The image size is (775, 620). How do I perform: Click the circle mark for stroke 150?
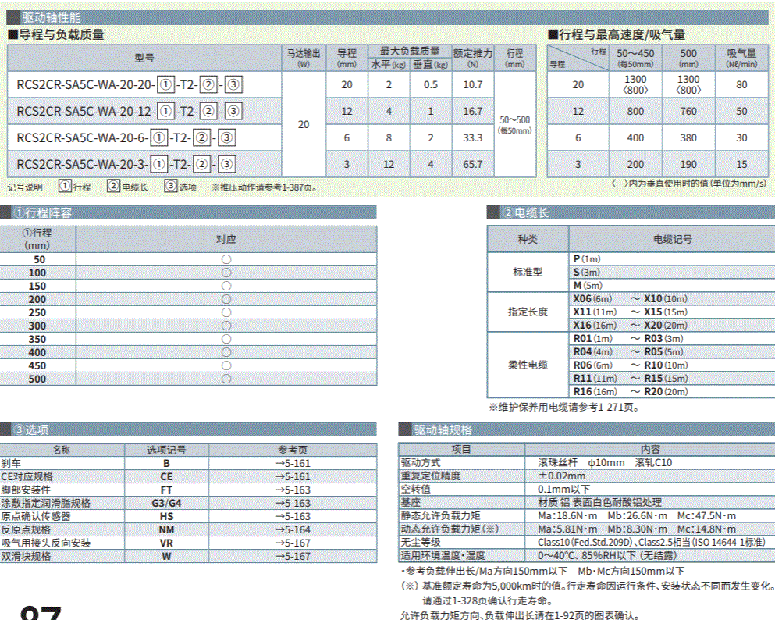(226, 286)
